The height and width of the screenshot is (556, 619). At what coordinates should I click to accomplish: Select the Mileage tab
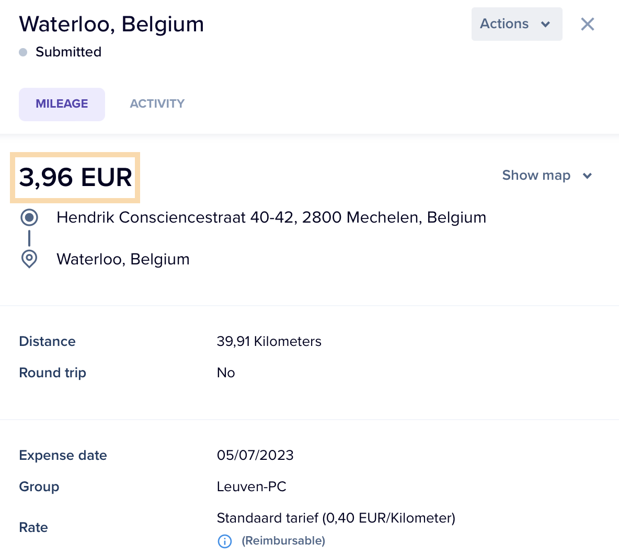click(62, 104)
